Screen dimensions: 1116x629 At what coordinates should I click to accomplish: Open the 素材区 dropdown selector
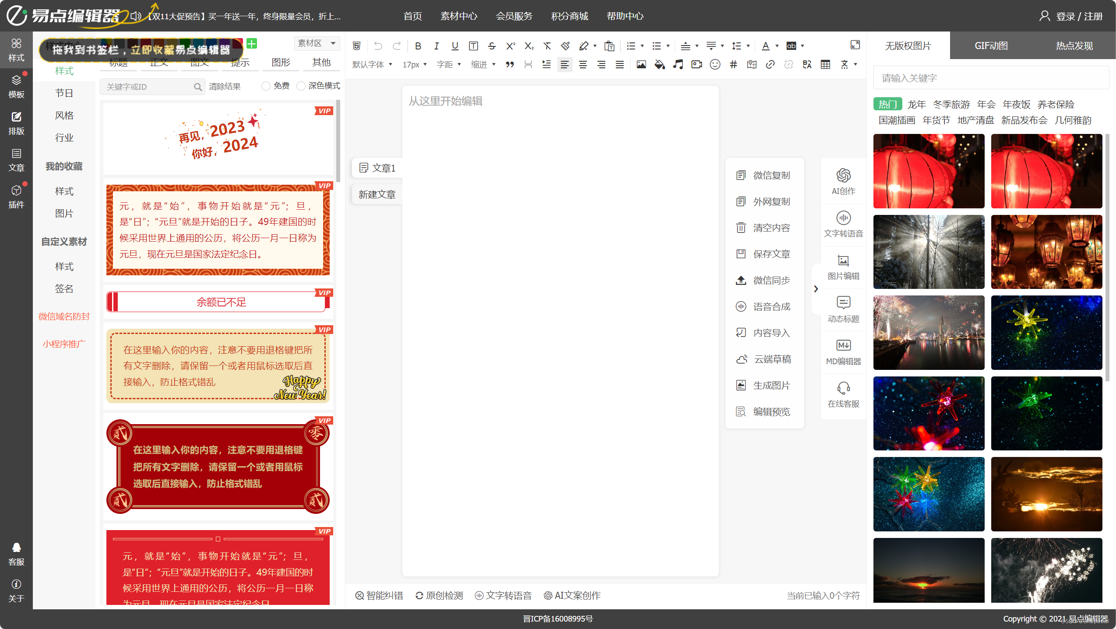tap(317, 43)
